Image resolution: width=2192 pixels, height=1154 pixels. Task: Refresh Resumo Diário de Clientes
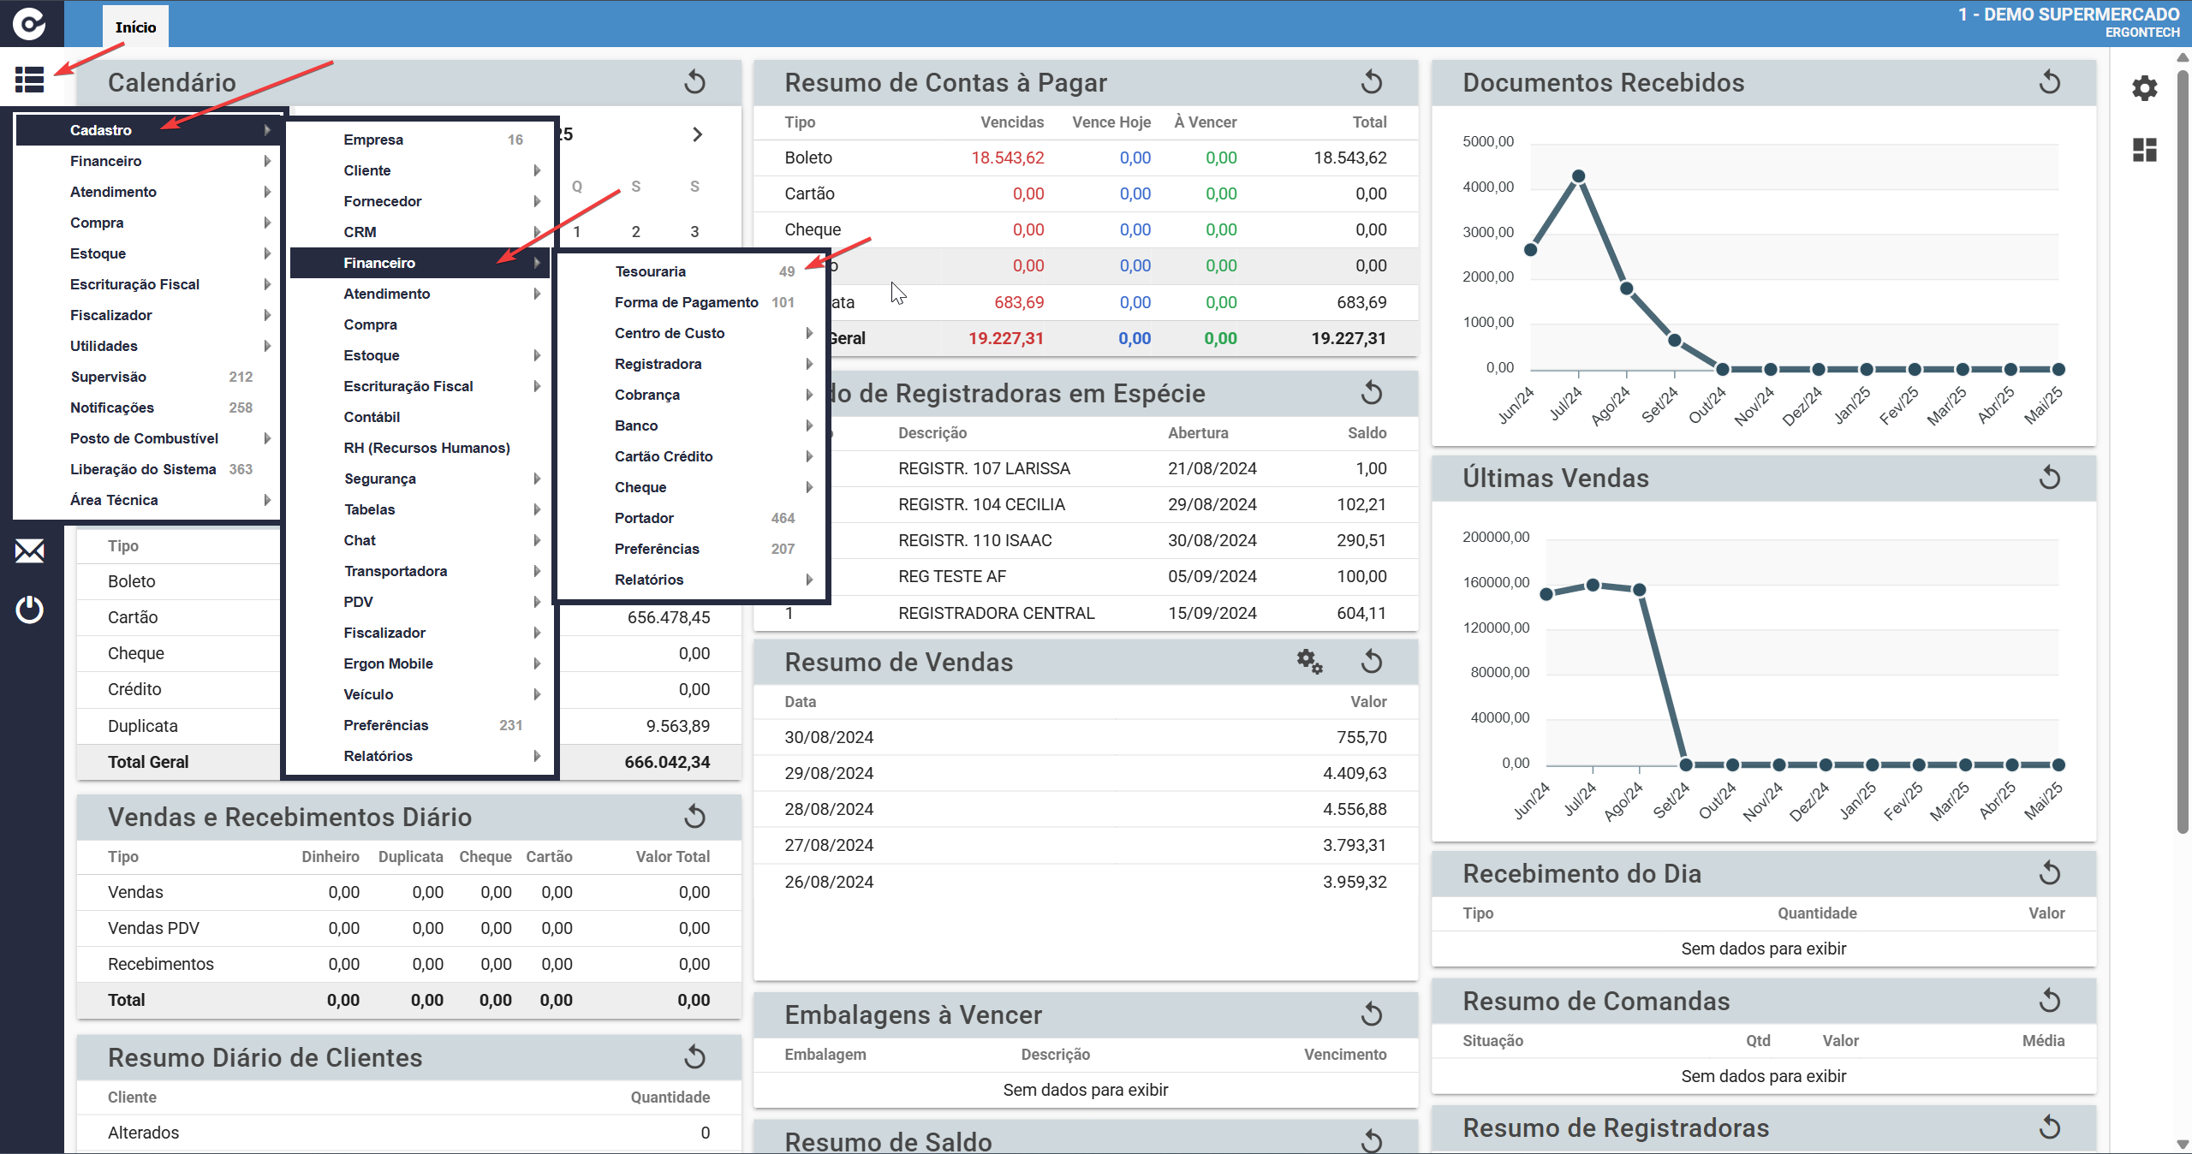tap(695, 1057)
